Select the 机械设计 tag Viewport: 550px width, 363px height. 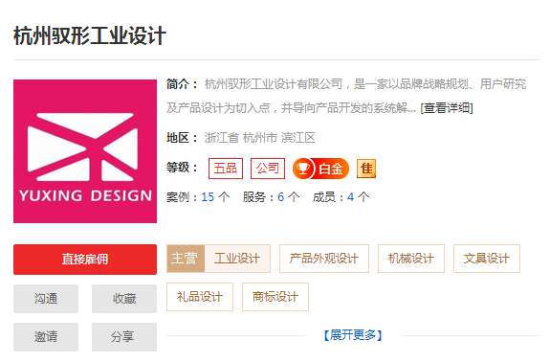411,259
